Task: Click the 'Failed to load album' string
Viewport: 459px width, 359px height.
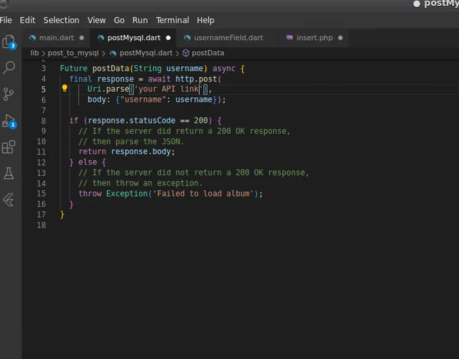Action: tap(203, 194)
